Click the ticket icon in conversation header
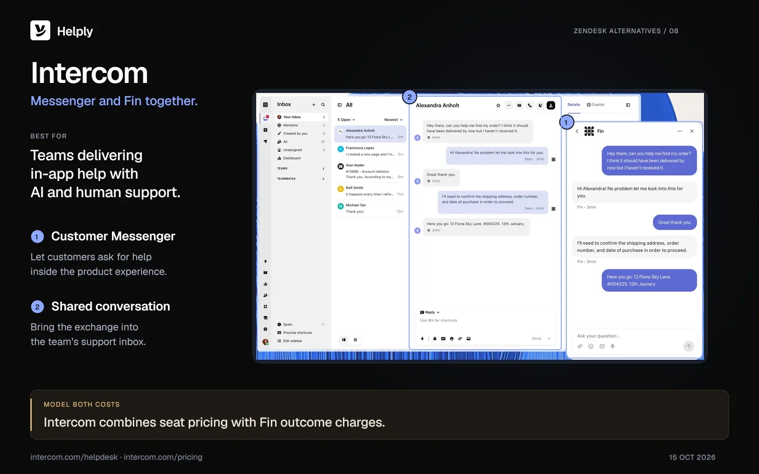 coord(519,105)
